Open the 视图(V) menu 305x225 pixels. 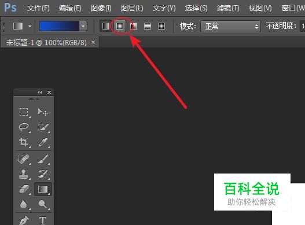260,8
